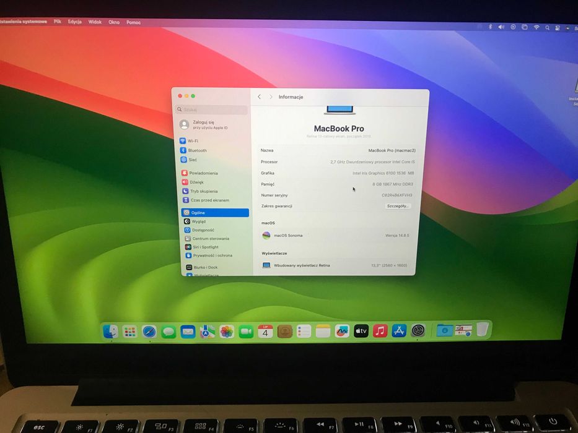The width and height of the screenshot is (578, 433).
Task: Open Photos app in the Dock
Action: 227,332
